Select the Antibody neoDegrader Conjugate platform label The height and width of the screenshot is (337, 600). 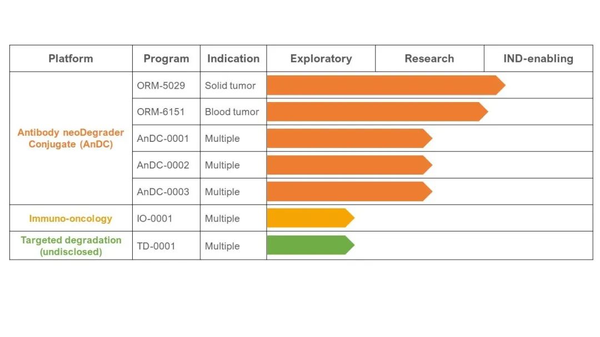pos(71,138)
